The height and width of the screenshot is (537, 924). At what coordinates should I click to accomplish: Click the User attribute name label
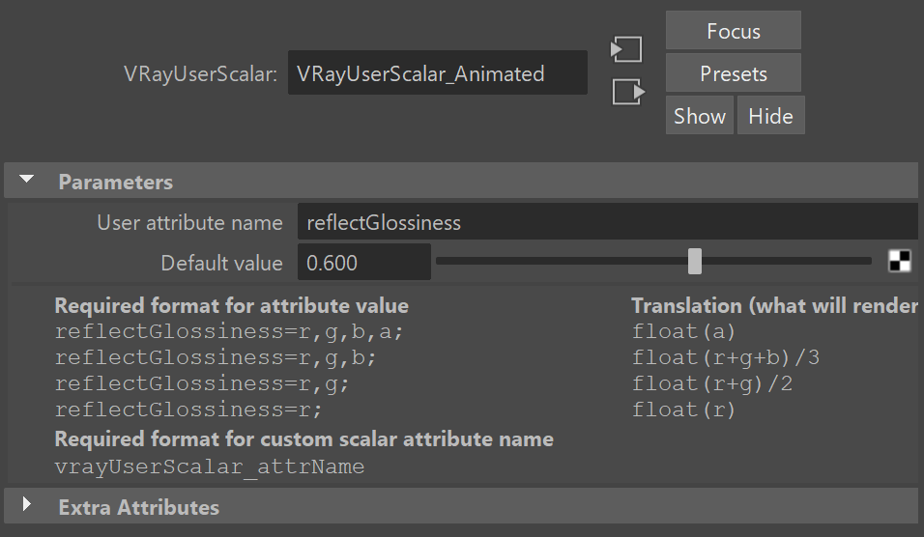(189, 222)
